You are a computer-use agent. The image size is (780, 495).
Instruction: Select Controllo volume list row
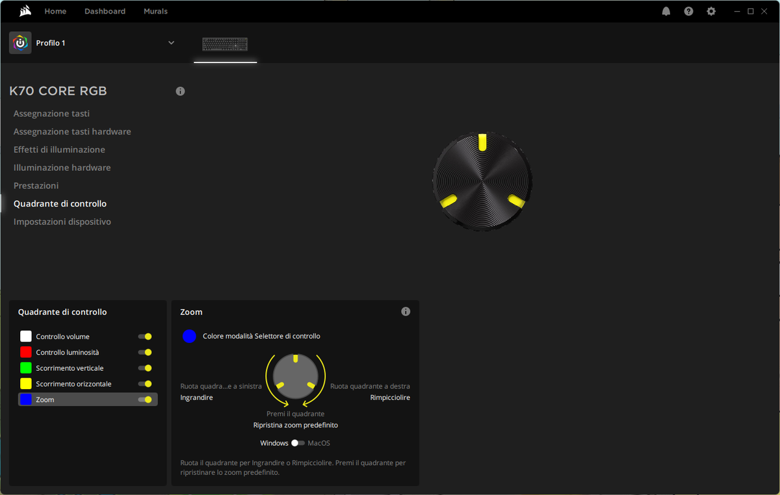[88, 336]
